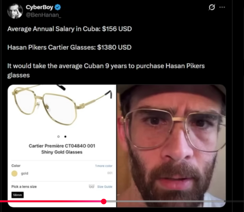Open the Size Guide link

click(x=105, y=187)
